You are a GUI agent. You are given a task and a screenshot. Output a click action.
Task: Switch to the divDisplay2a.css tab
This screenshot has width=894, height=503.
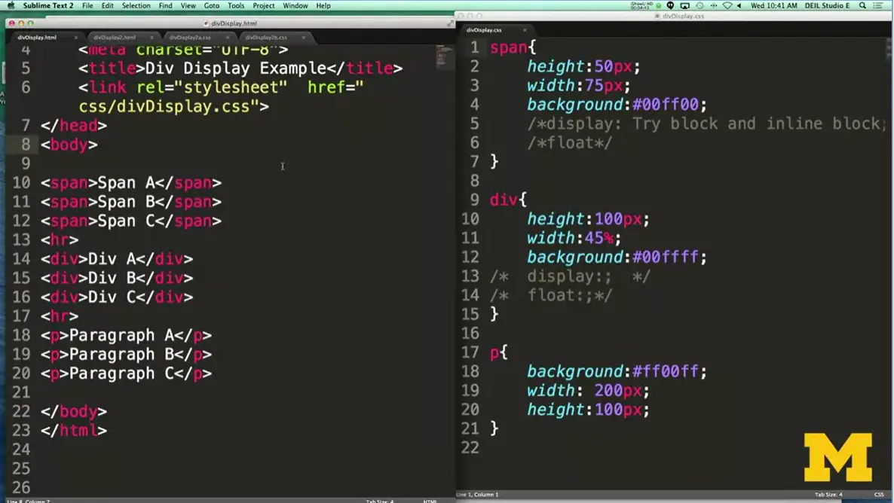coord(189,38)
